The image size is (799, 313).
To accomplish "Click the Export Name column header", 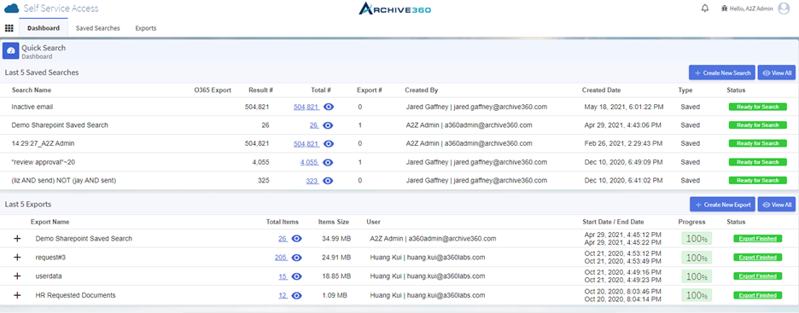I will pos(50,222).
